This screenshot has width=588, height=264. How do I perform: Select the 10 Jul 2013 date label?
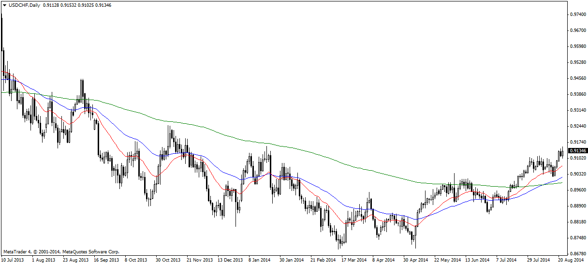(x=13, y=260)
